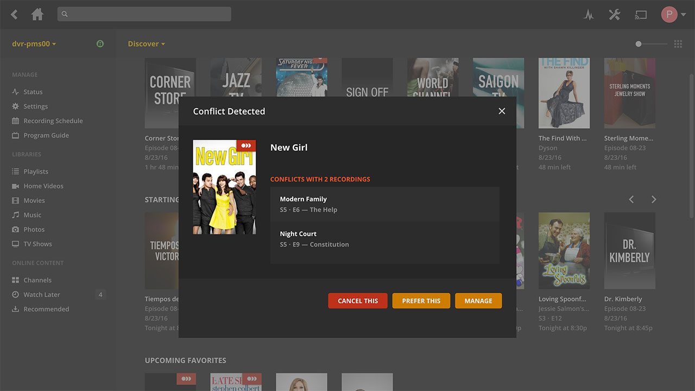Click the recording badge on New Girl poster

click(246, 146)
